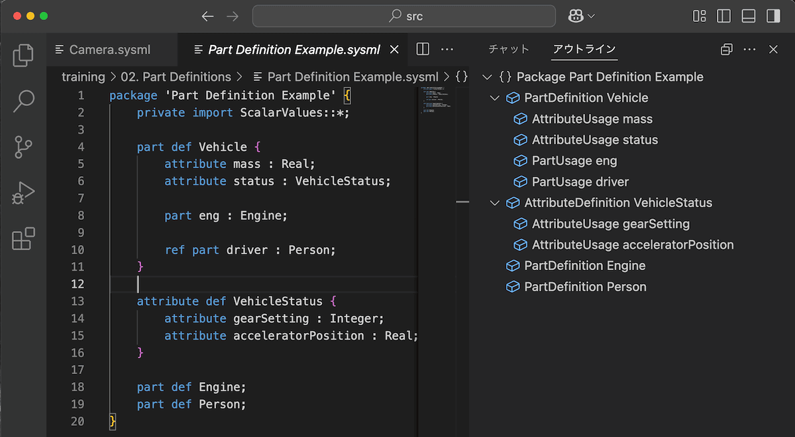Image resolution: width=795 pixels, height=437 pixels.
Task: Open the Copilot dropdown chevron
Action: point(591,16)
